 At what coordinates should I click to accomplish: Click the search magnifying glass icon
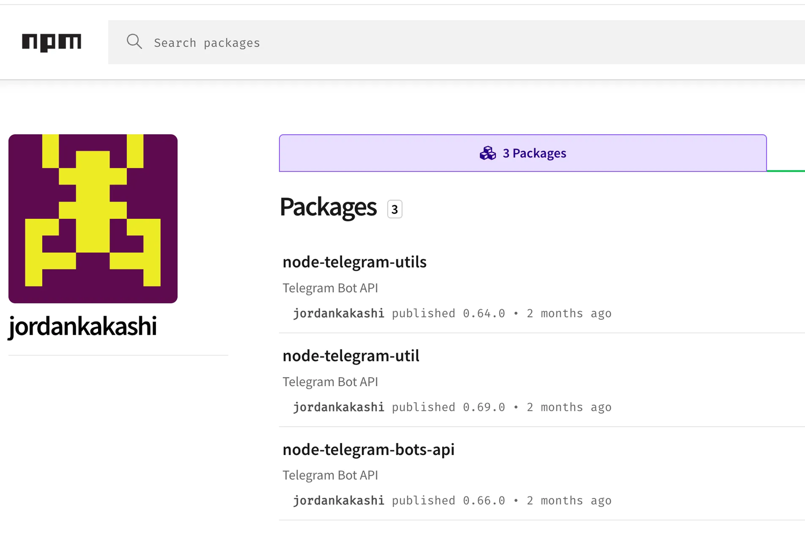click(x=134, y=42)
